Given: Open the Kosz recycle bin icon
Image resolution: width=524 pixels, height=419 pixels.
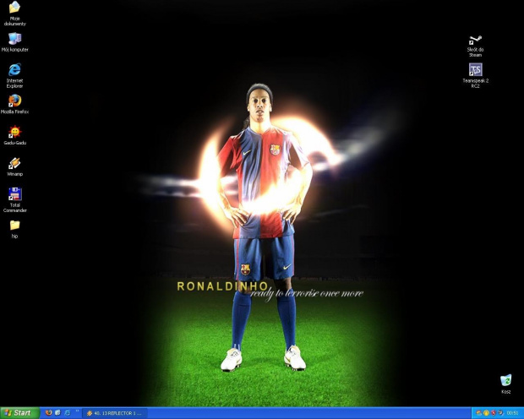Looking at the screenshot, I should pos(506,384).
